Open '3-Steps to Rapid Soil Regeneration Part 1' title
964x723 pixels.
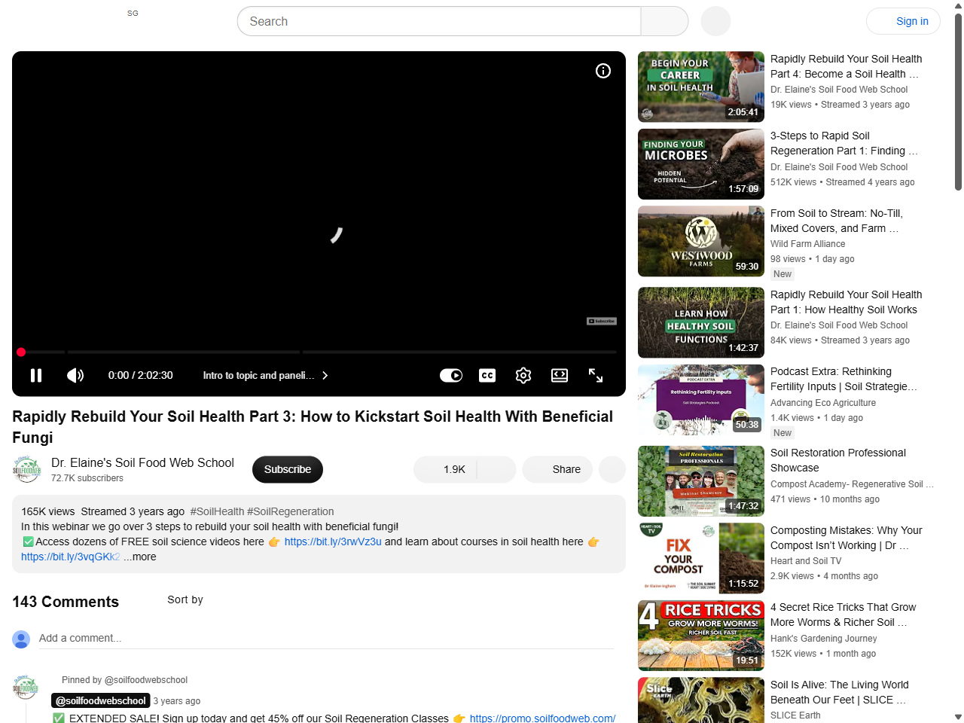pyautogui.click(x=844, y=143)
